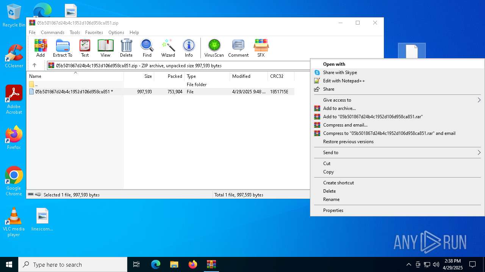Image resolution: width=485 pixels, height=272 pixels.
Task: Open Microsoft Edge from the taskbar
Action: pos(156,264)
